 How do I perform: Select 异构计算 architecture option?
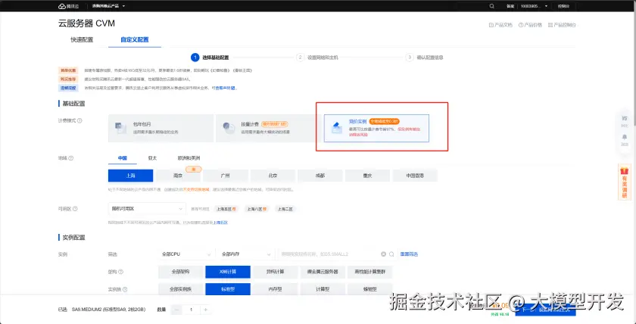pyautogui.click(x=276, y=272)
